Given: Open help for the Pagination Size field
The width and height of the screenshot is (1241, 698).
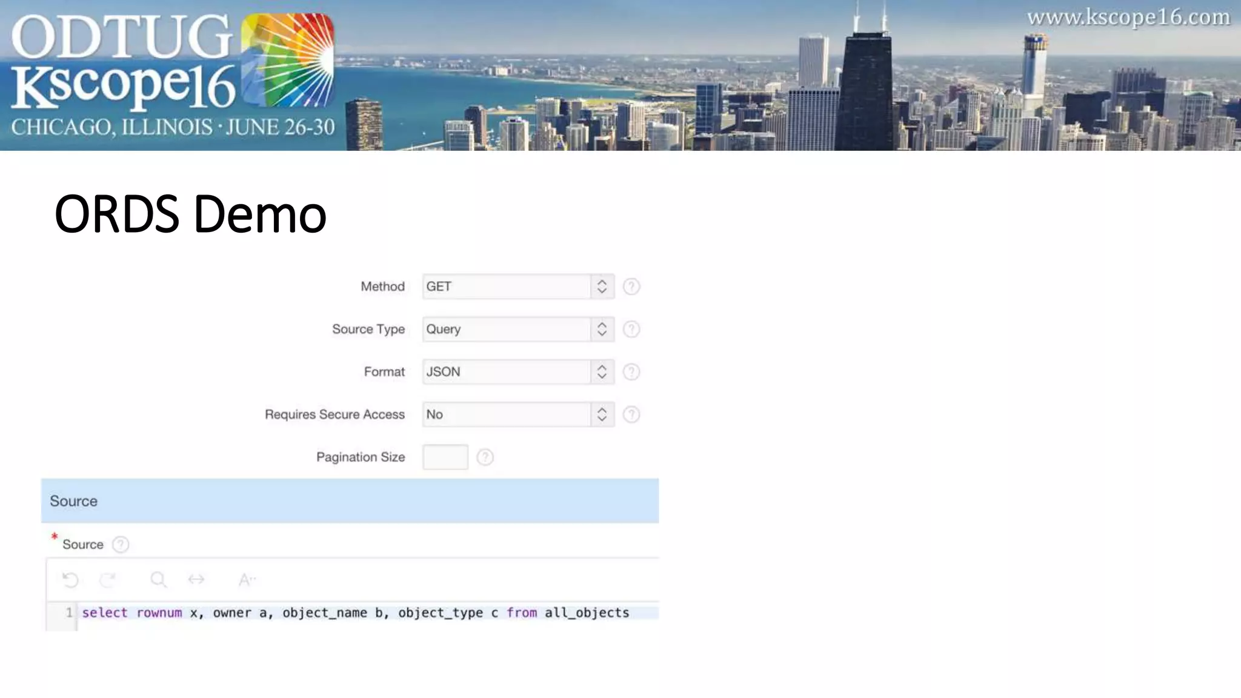Looking at the screenshot, I should pos(485,457).
